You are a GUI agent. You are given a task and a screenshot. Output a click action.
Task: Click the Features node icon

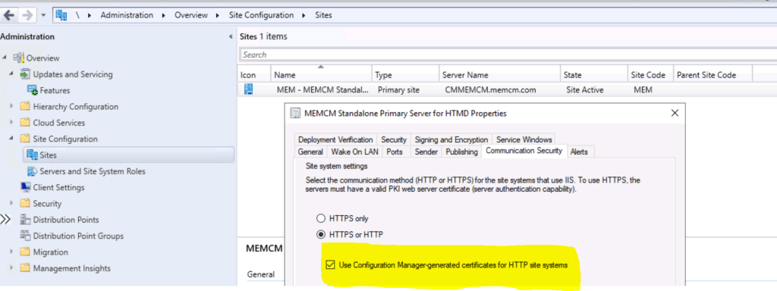(x=32, y=90)
